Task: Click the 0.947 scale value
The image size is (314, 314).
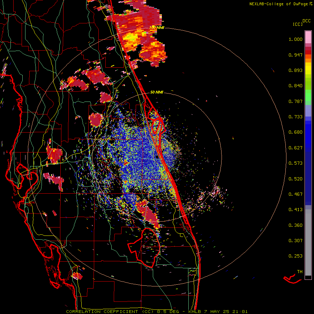Action: click(296, 55)
